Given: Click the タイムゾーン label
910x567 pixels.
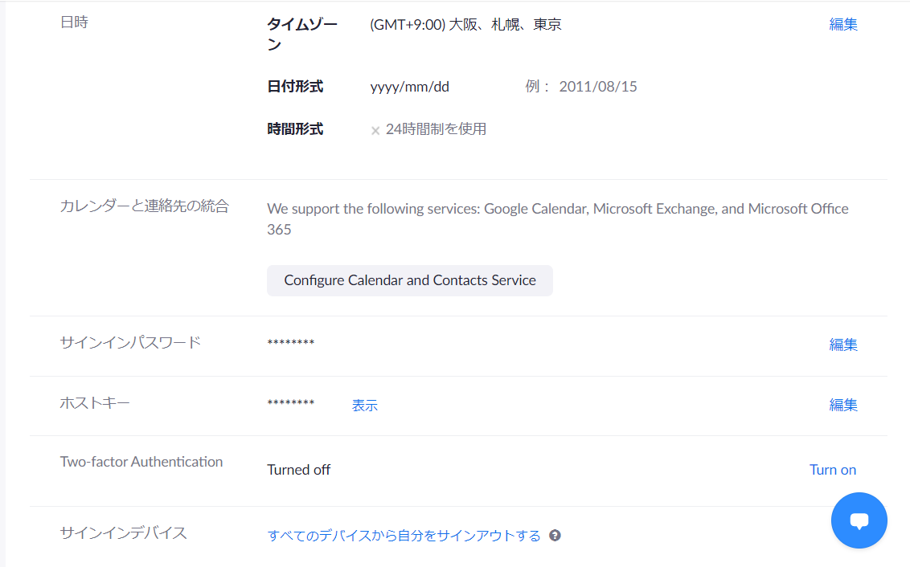Looking at the screenshot, I should [x=302, y=35].
